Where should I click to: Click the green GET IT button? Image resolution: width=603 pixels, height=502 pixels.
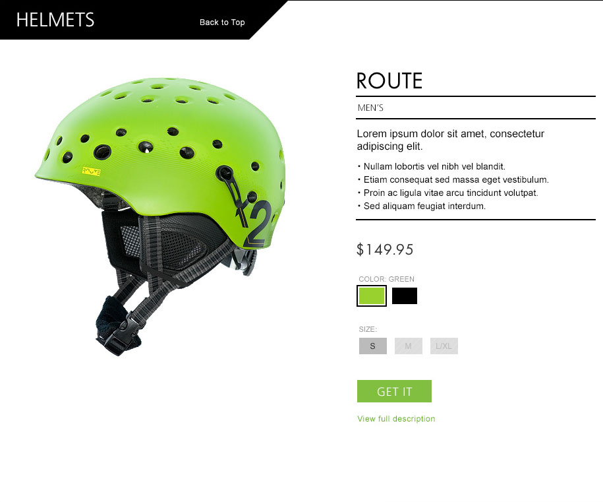click(394, 391)
